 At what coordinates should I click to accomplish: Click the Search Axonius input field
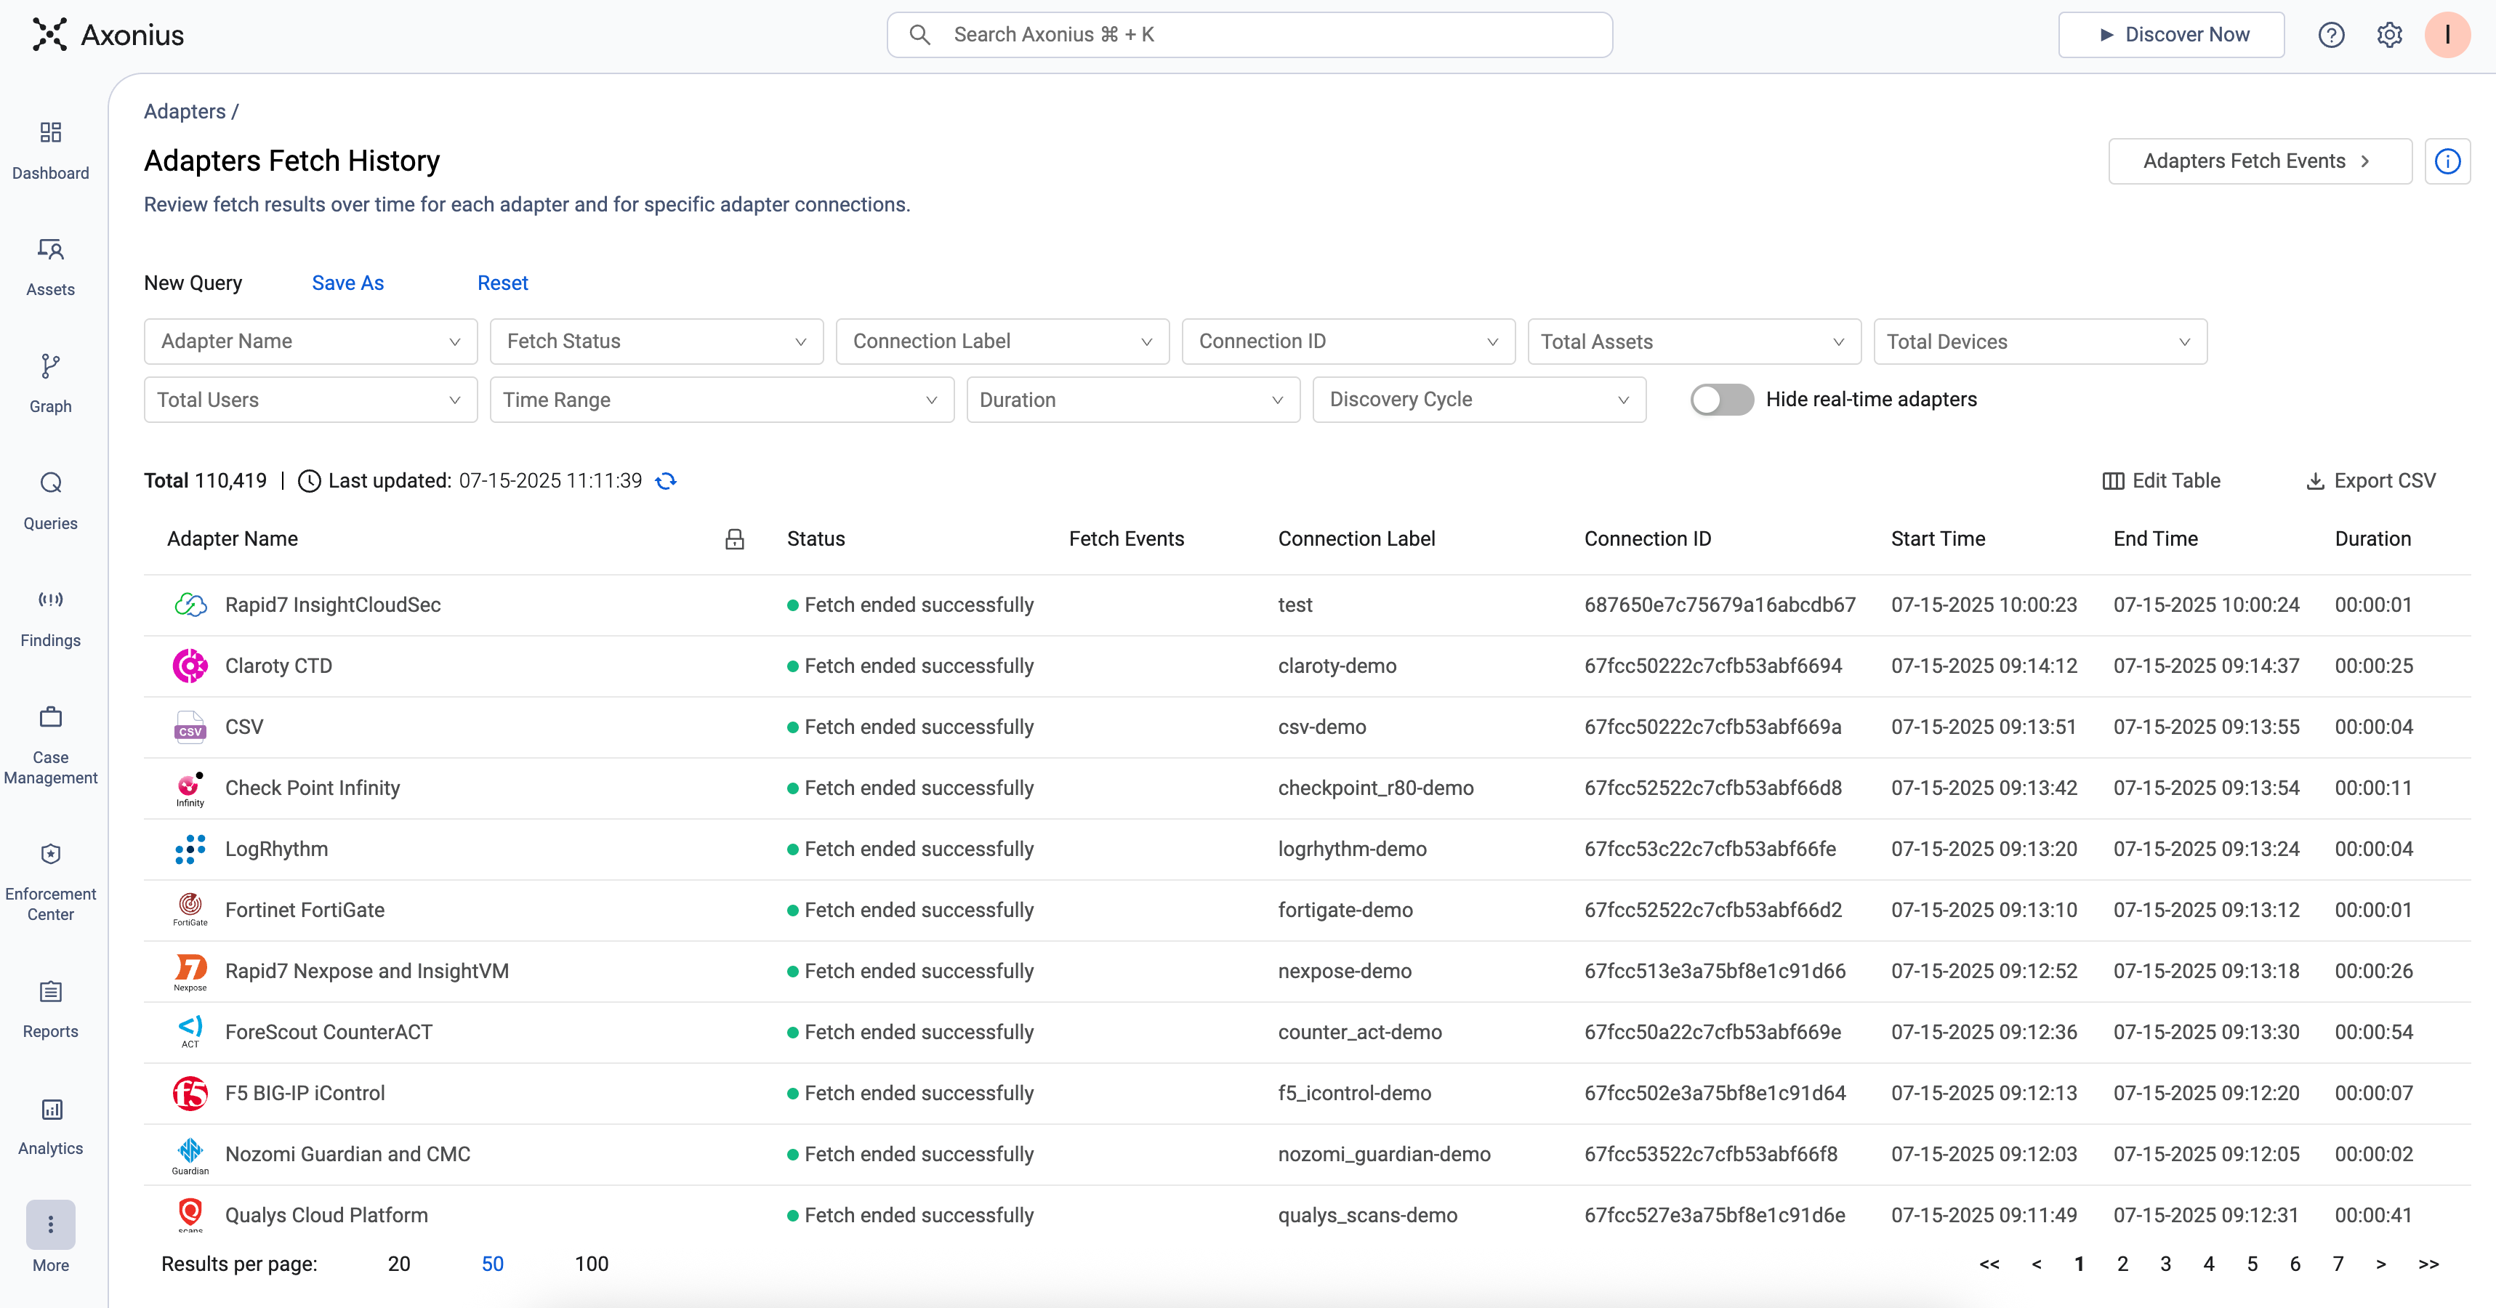point(1249,35)
